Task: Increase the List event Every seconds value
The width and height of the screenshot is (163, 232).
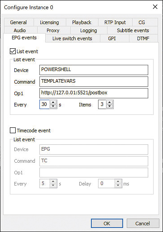Action: coord(53,102)
